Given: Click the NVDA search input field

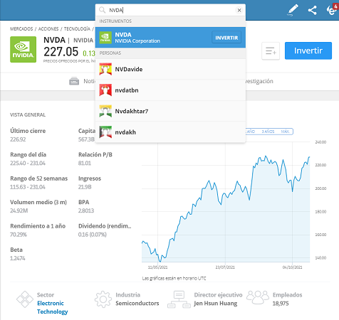Looking at the screenshot, I should coord(170,10).
